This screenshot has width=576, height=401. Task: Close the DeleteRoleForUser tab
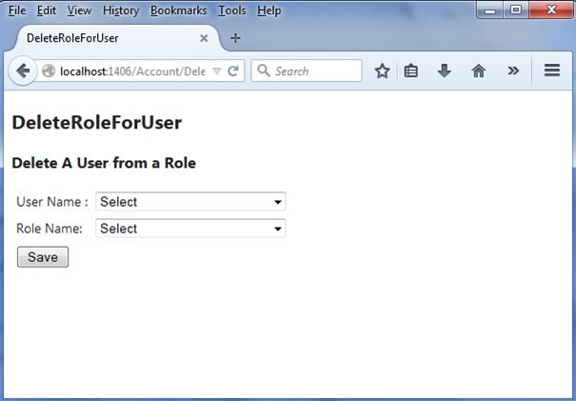204,38
